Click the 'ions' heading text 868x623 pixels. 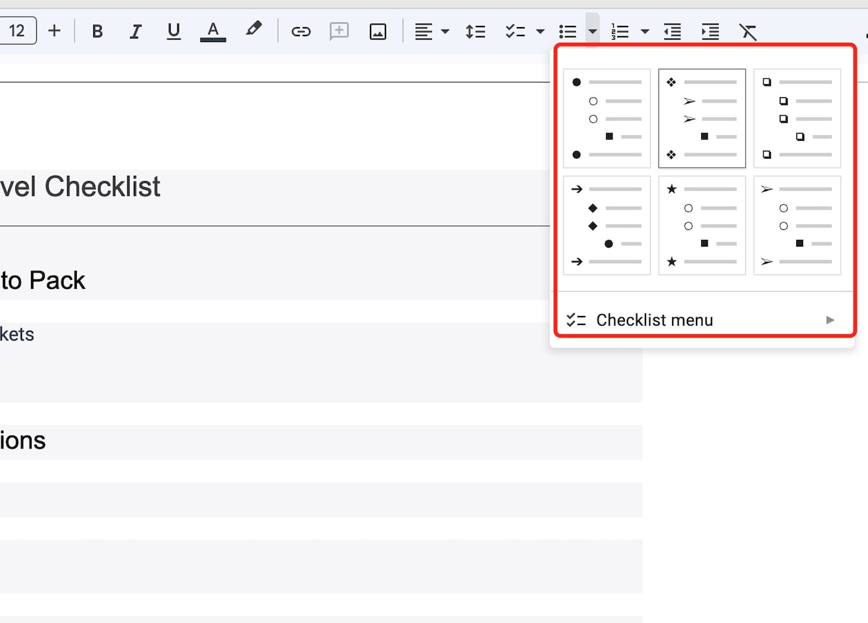pos(23,441)
